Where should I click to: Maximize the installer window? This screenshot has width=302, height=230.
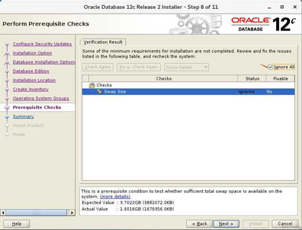coord(282,7)
